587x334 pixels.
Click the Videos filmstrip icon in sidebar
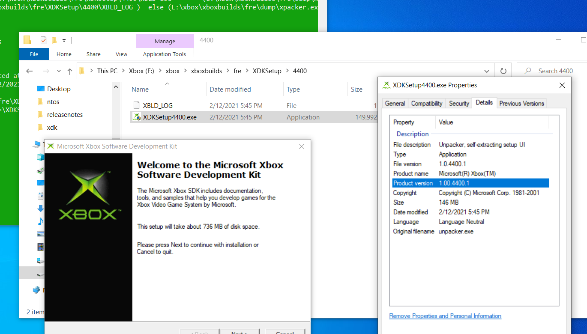point(41,247)
